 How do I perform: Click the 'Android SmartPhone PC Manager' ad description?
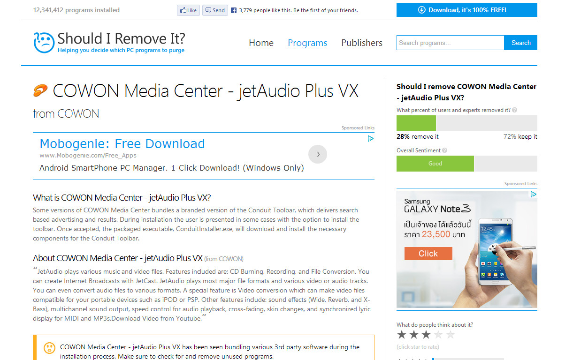click(172, 168)
